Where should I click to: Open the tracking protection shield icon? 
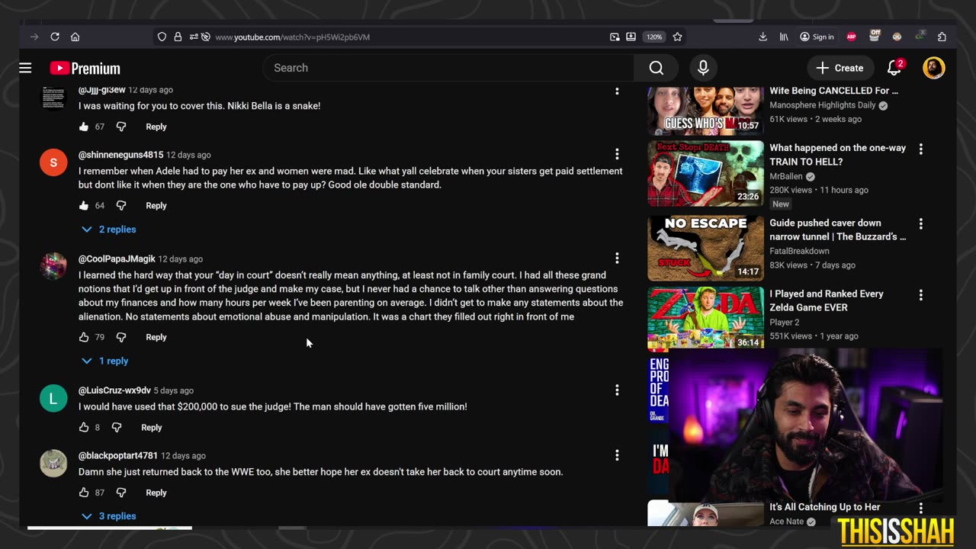click(x=162, y=37)
